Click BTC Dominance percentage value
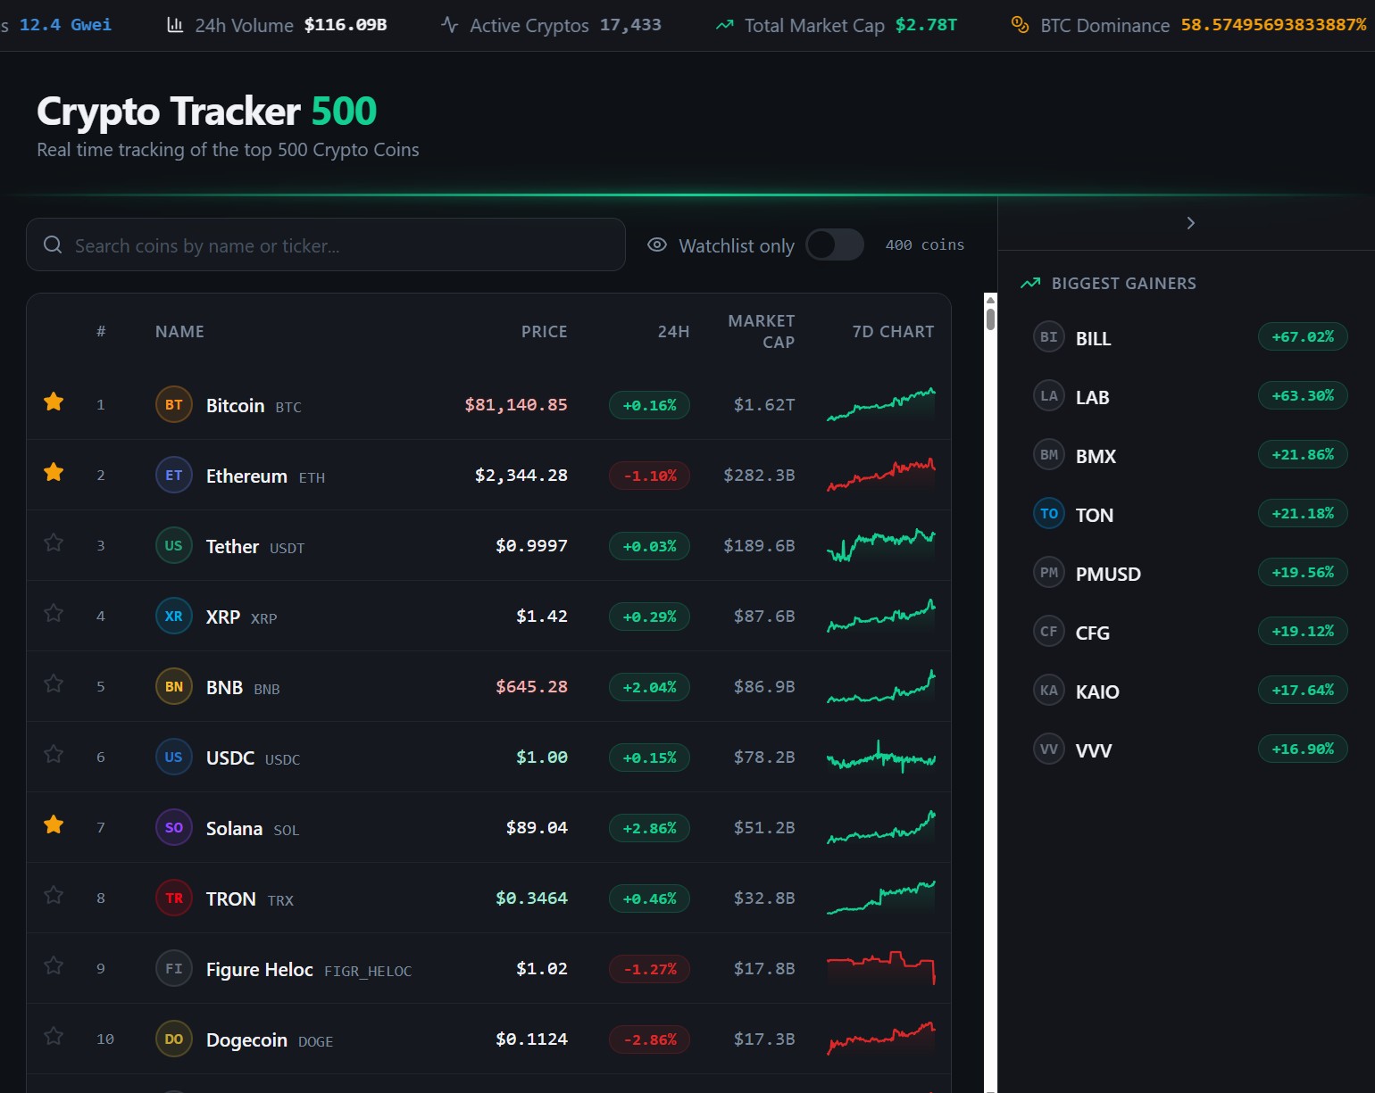Viewport: 1375px width, 1093px height. 1273,25
